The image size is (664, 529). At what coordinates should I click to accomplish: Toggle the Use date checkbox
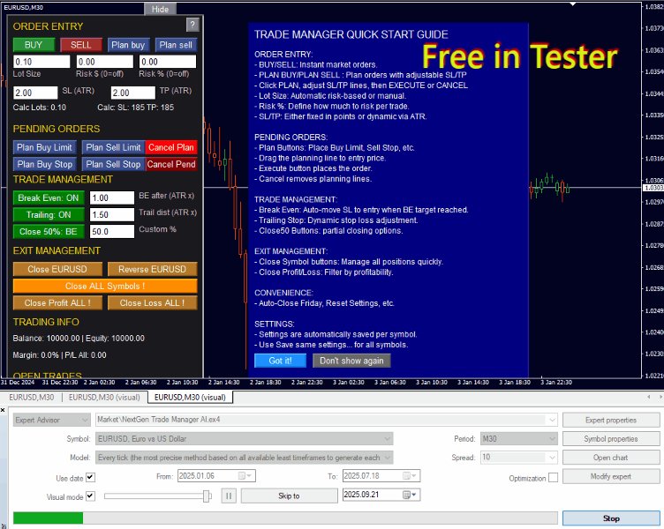point(90,477)
